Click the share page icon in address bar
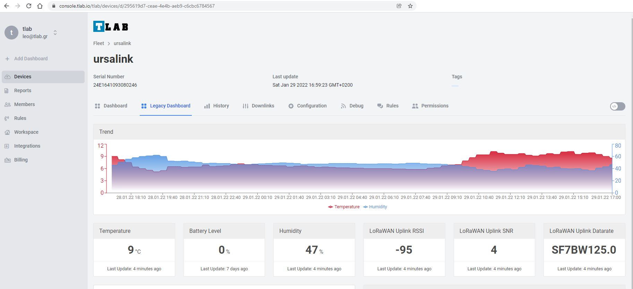 point(399,6)
